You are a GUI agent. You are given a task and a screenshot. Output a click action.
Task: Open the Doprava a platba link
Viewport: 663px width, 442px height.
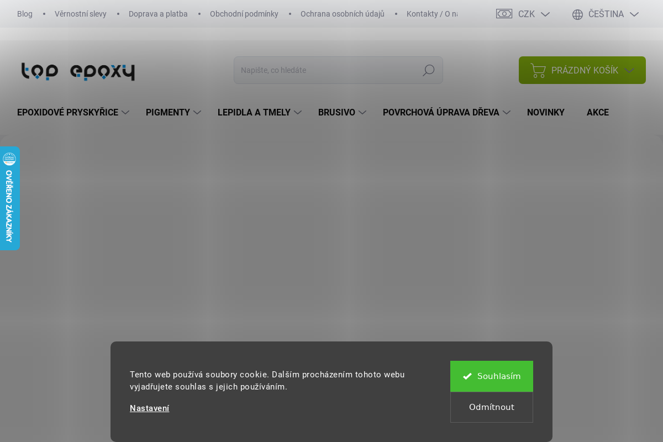point(158,14)
